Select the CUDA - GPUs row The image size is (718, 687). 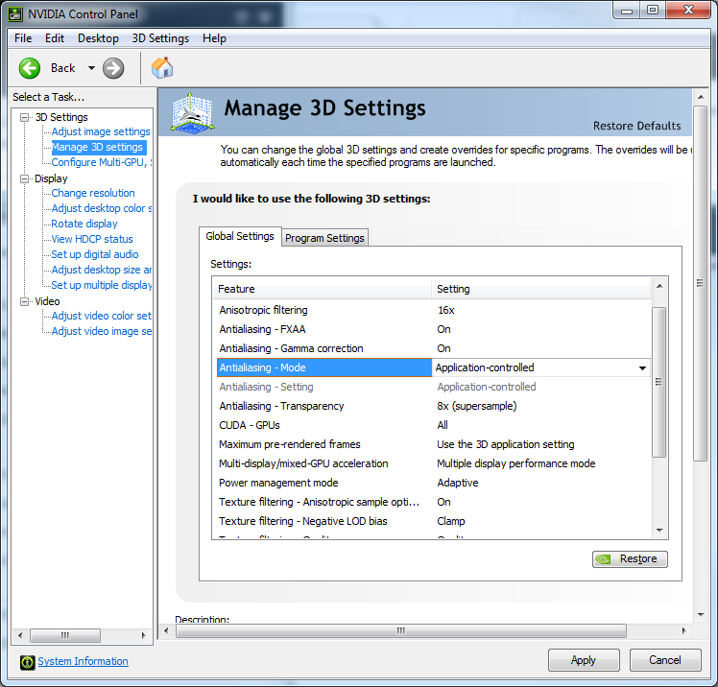click(x=433, y=426)
